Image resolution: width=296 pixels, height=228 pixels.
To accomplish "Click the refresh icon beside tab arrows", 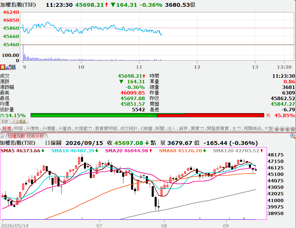I will pyautogui.click(x=292, y=129).
